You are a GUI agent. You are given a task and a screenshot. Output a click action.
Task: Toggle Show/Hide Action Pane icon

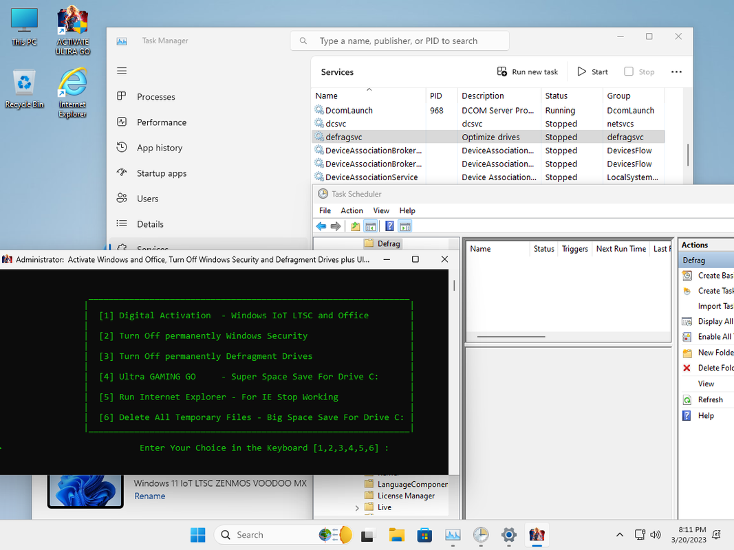pyautogui.click(x=405, y=226)
